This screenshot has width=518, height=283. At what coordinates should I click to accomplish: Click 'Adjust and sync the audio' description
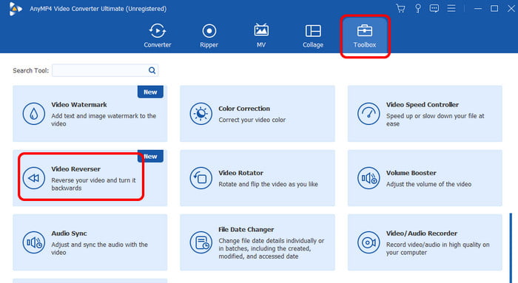(99, 248)
